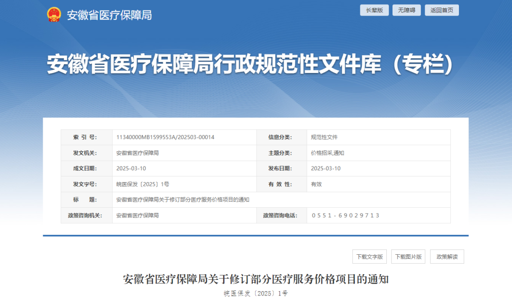This screenshot has width=512, height=305.
Task: Click the 有效性 label cell
Action: pos(282,184)
